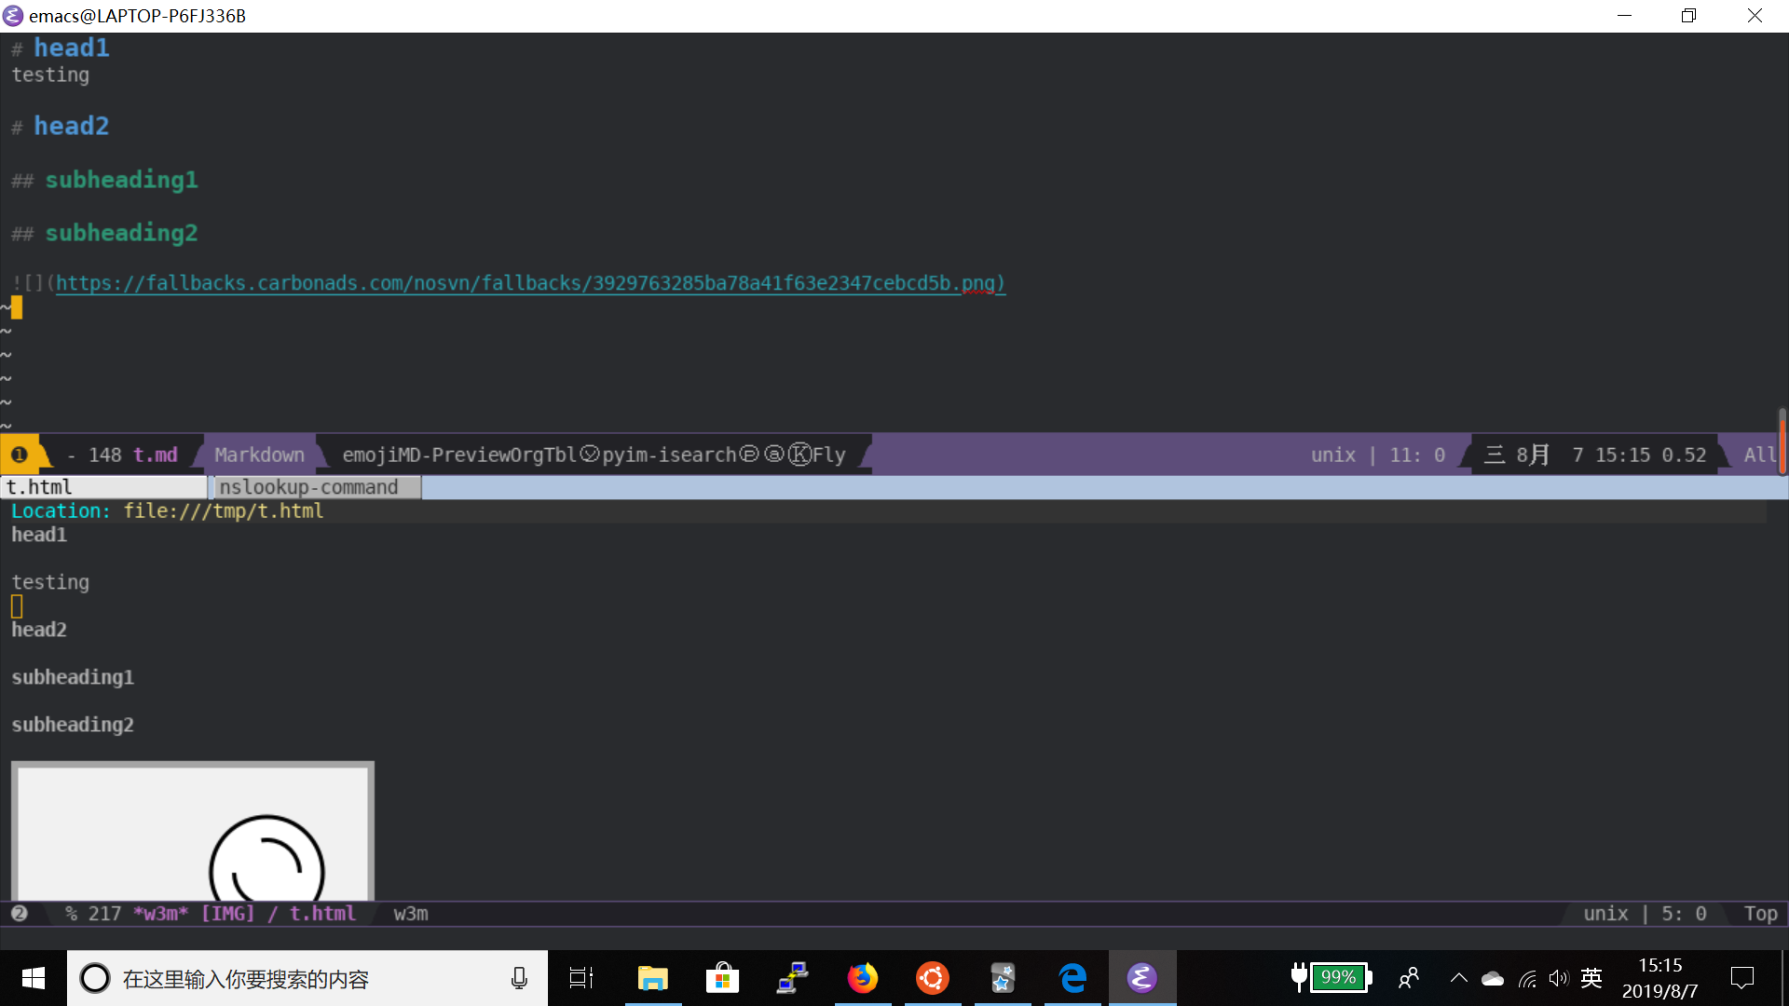Switch to the nslookup-command tab
This screenshot has height=1006, width=1789.
tap(309, 486)
